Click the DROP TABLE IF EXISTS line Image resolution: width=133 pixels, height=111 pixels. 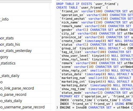(x=87, y=4)
